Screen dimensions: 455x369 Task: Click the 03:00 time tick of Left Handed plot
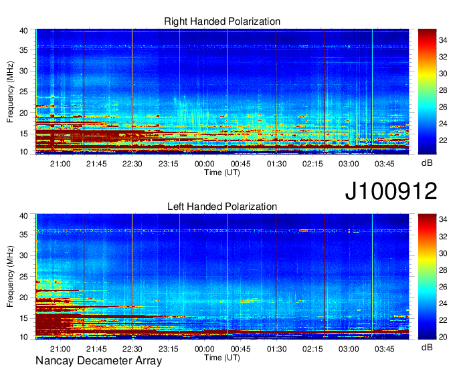click(x=349, y=349)
